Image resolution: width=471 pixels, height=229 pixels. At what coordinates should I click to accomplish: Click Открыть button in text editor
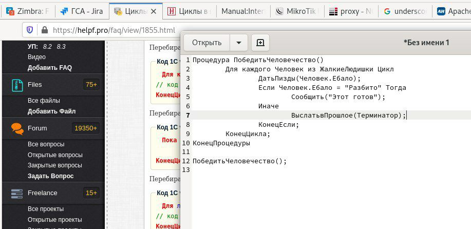(x=206, y=43)
